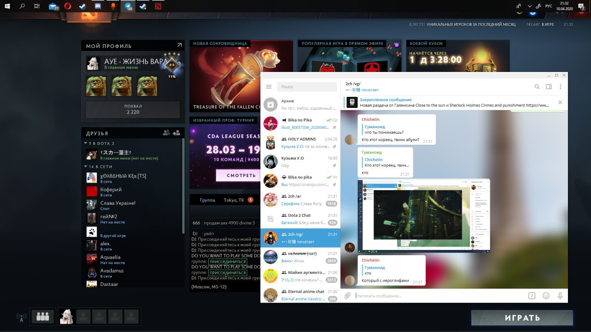Open the party members icon at bottom

43,317
